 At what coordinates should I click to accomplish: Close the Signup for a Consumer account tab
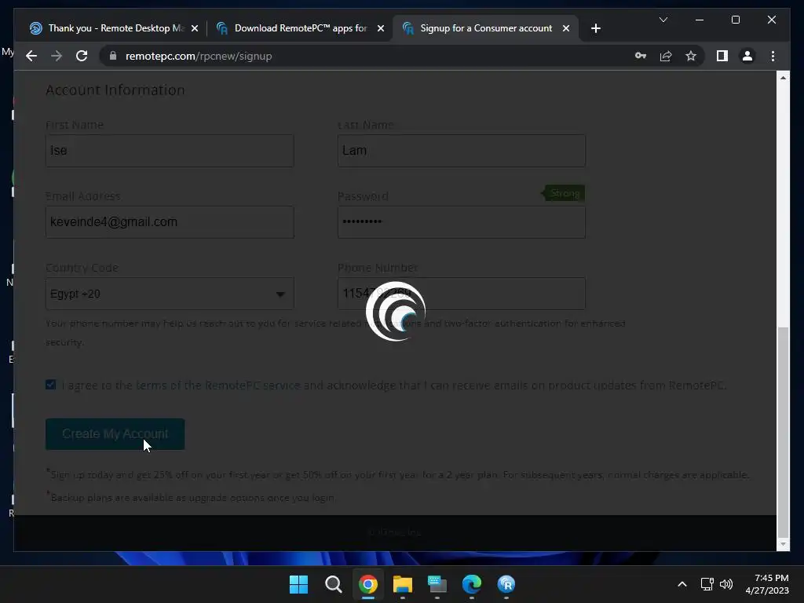[x=565, y=28]
